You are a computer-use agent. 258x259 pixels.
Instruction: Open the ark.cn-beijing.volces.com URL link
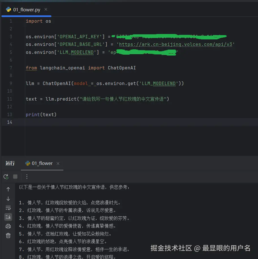tap(176, 44)
